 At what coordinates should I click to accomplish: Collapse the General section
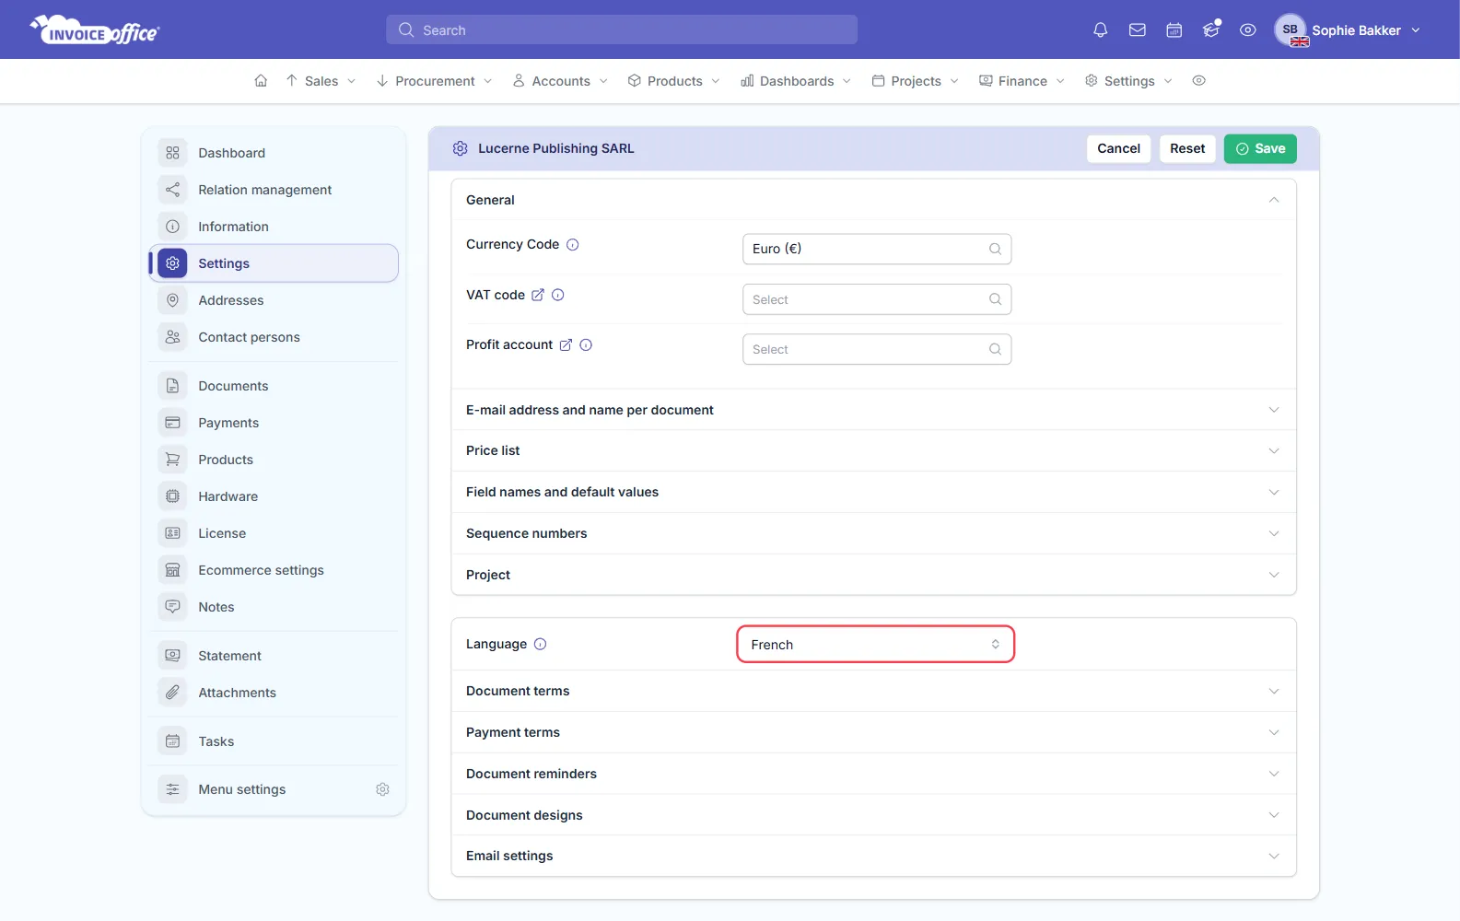point(873,200)
